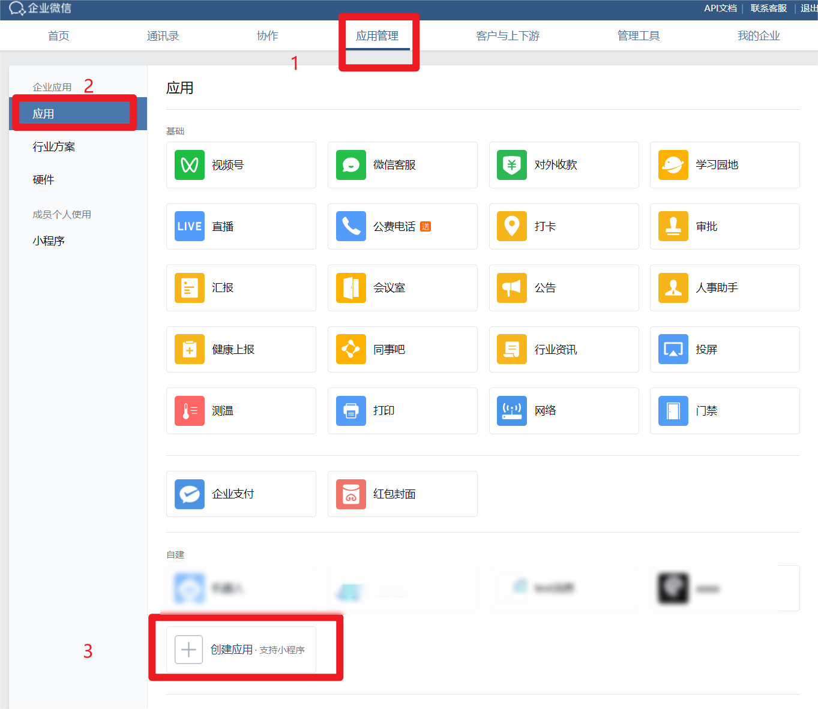The height and width of the screenshot is (709, 818).
Task: Open the 对外收款 shield icon
Action: pos(511,165)
